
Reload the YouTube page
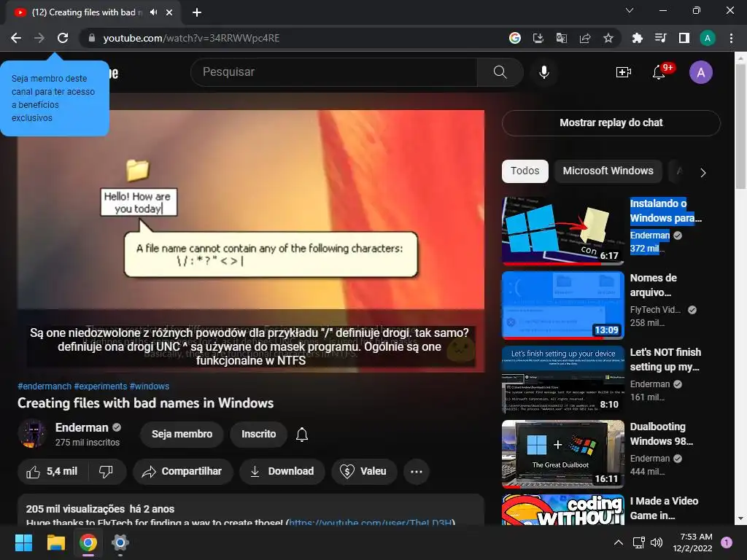pos(63,38)
